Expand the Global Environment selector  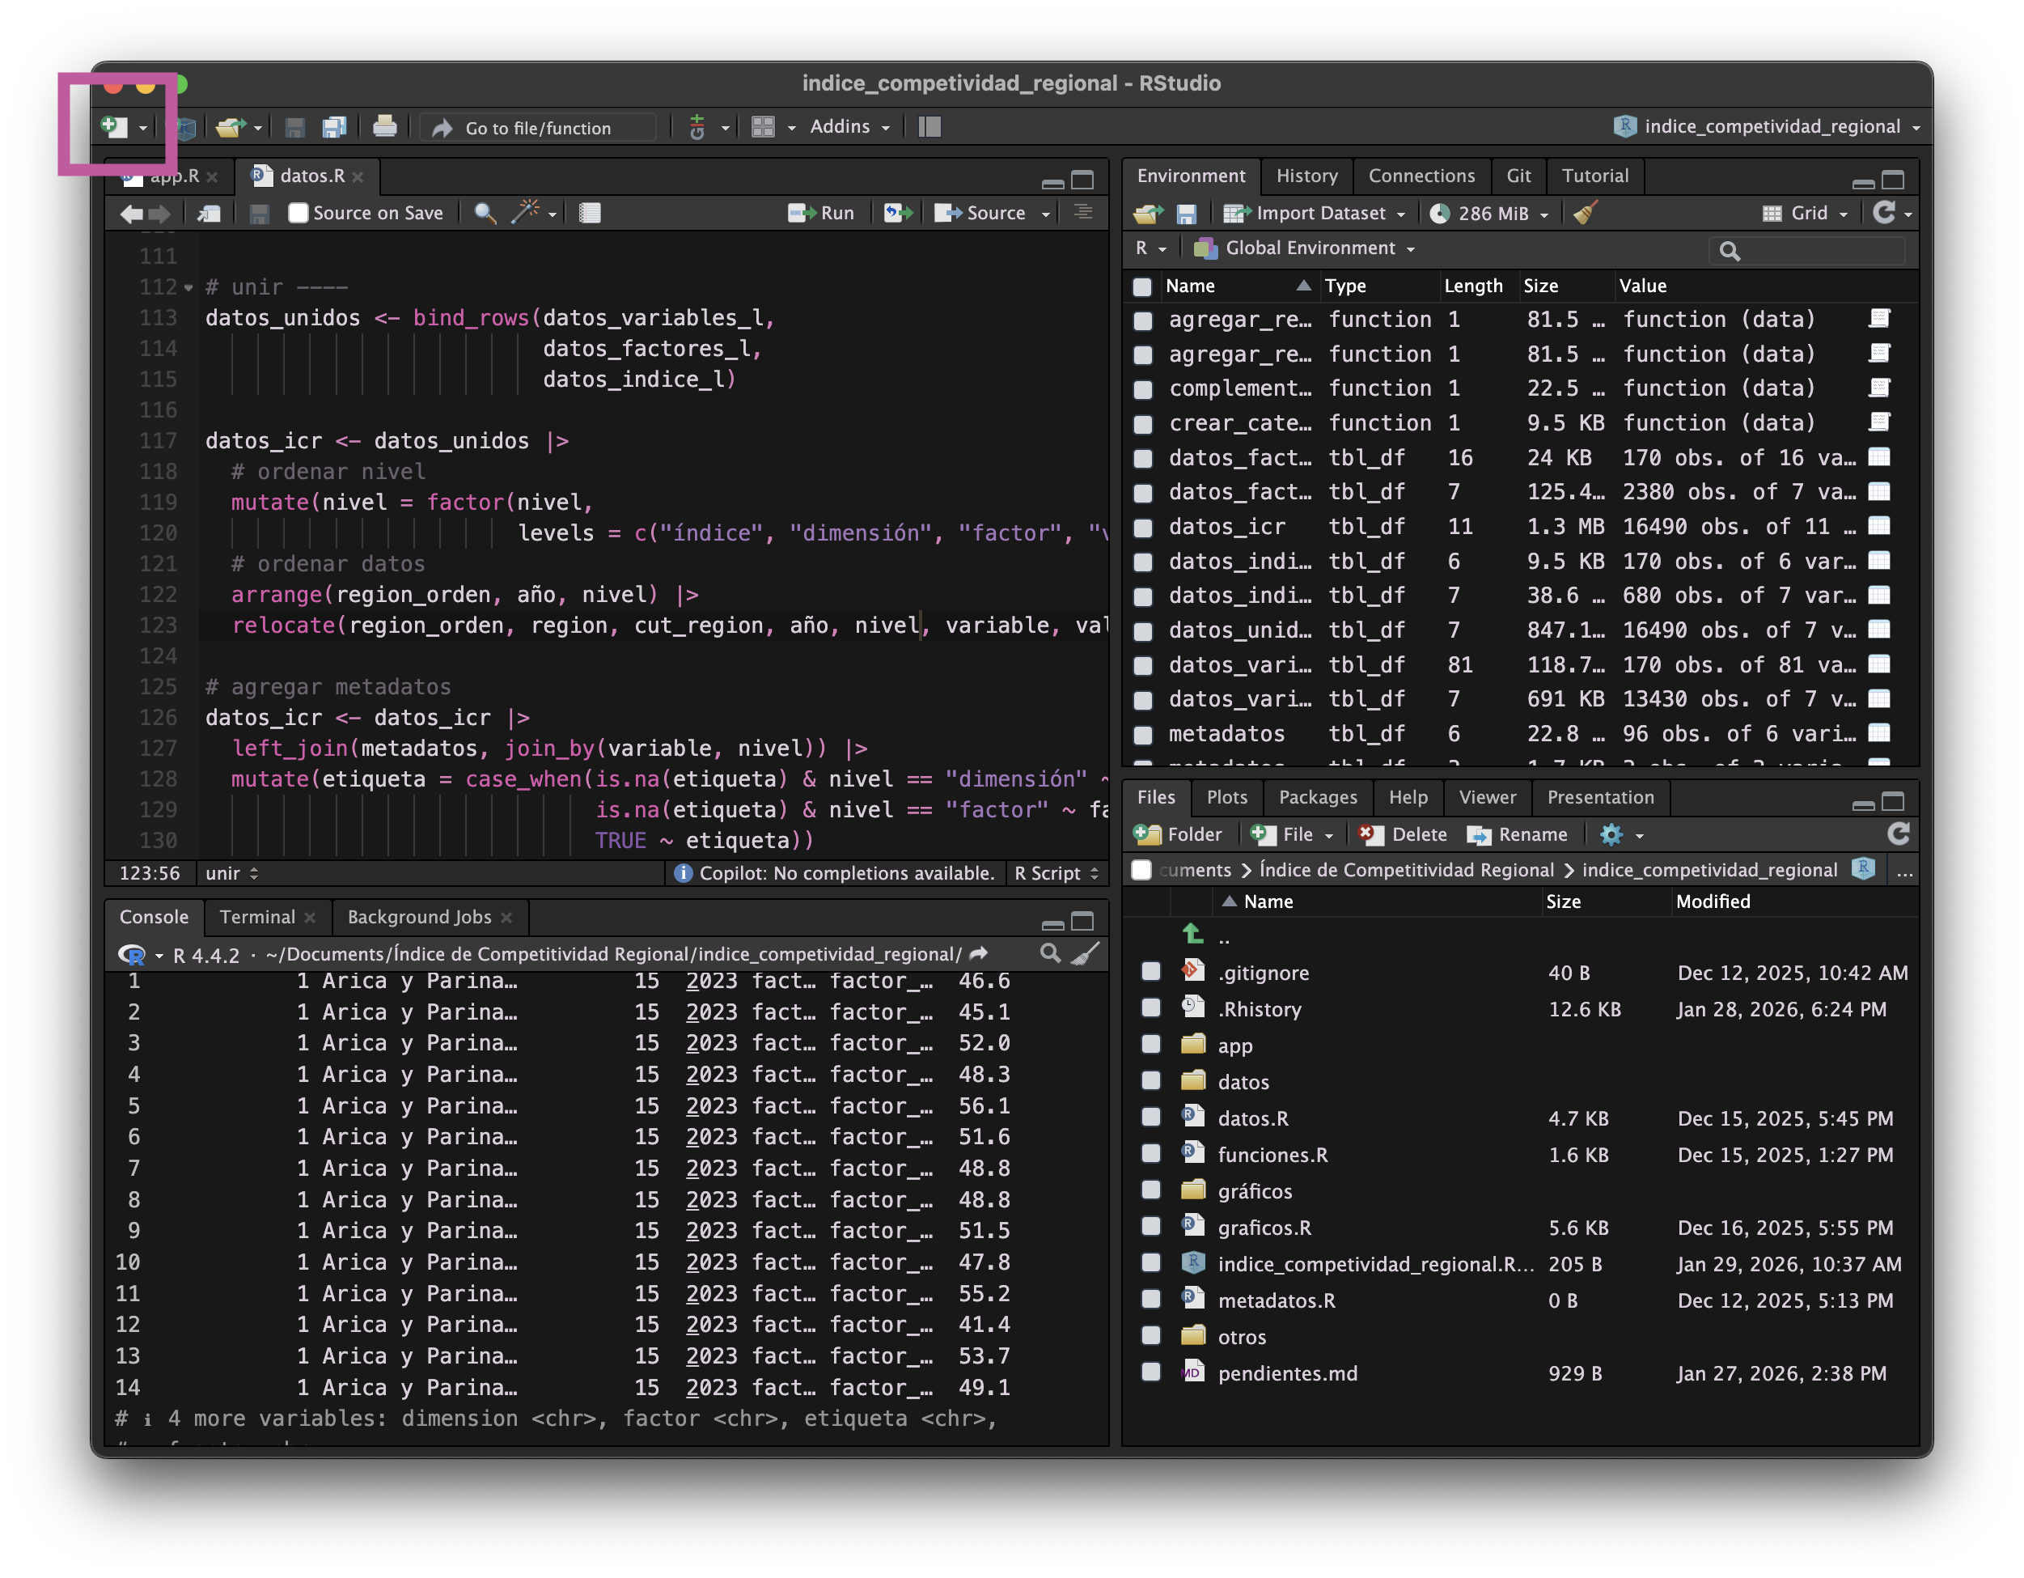coord(1309,248)
